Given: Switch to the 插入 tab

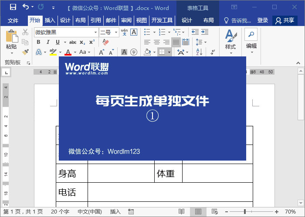Looking at the screenshot, I should click(x=50, y=20).
